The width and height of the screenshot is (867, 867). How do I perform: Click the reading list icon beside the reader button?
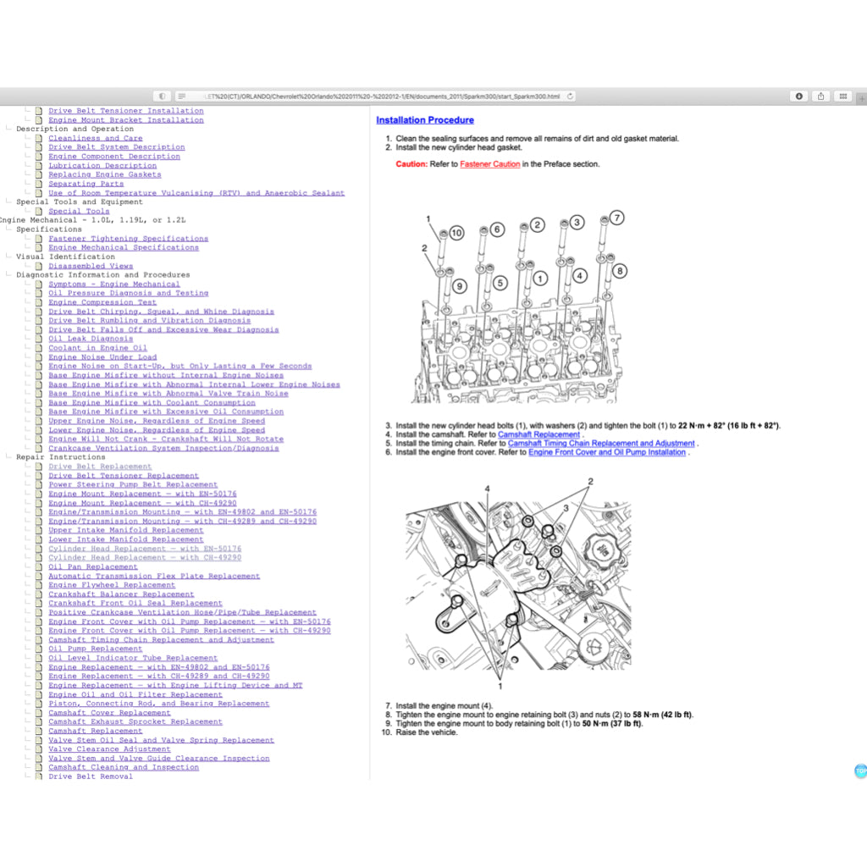pos(162,96)
